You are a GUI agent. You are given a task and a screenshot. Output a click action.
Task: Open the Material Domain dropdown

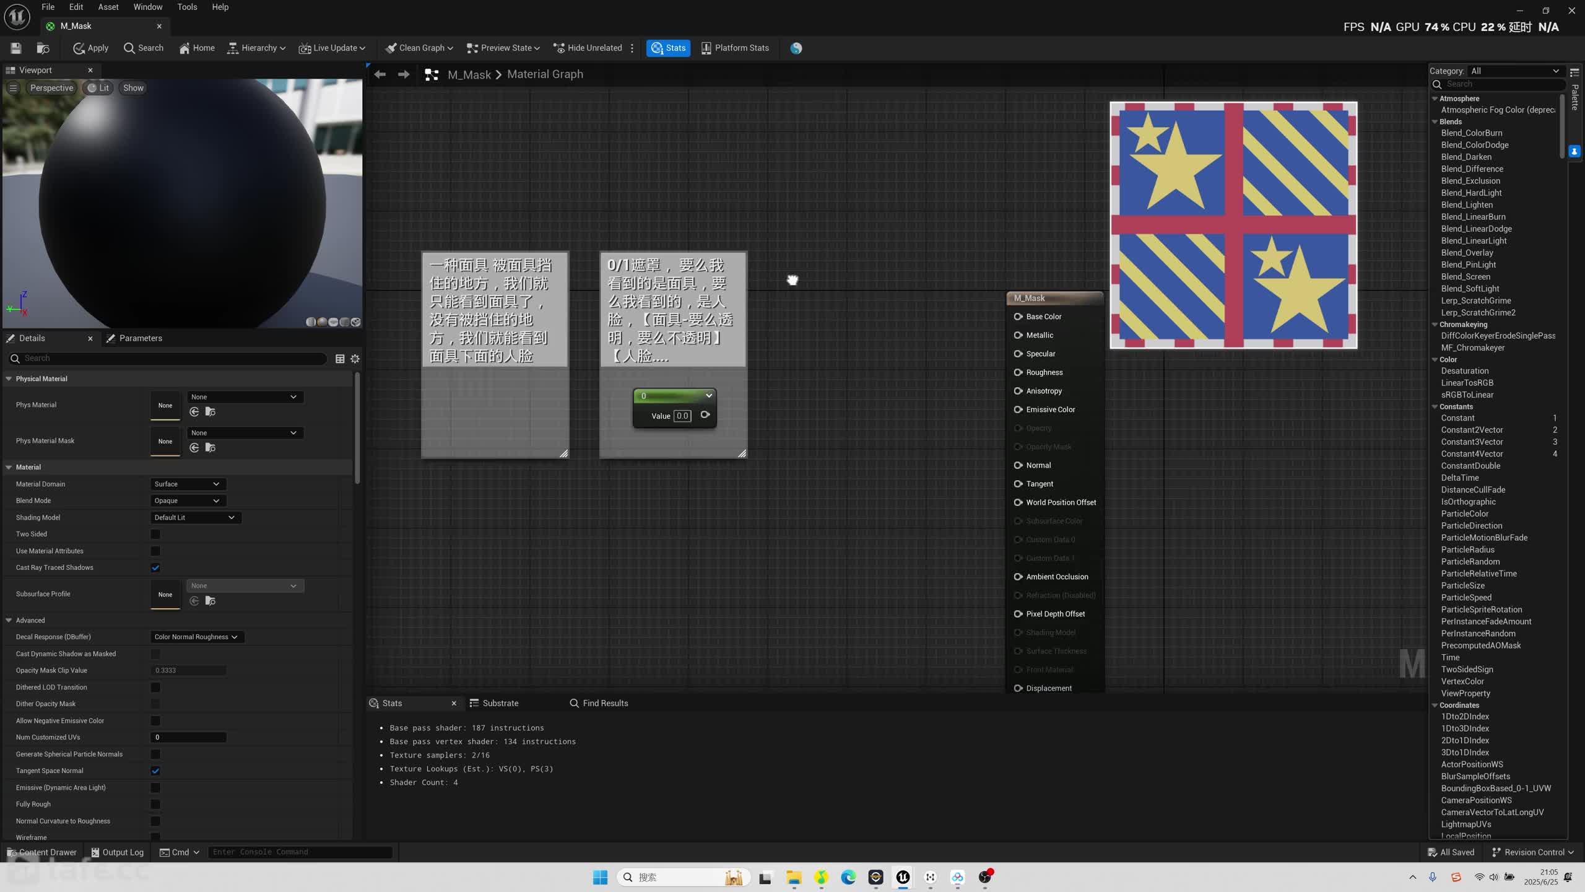(x=188, y=484)
